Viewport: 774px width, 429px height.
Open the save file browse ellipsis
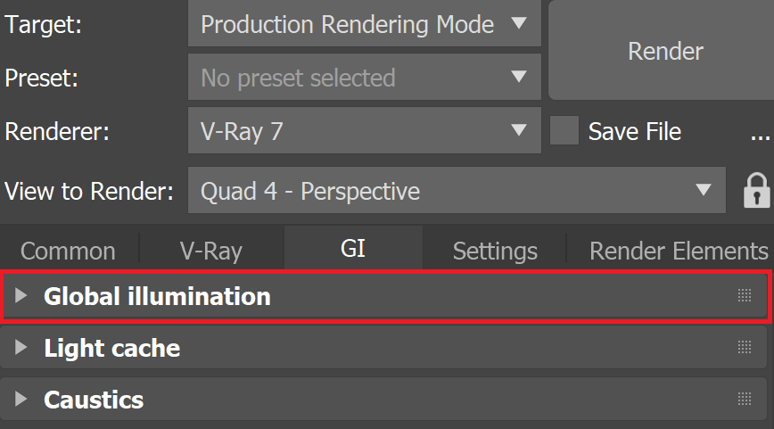(x=760, y=131)
